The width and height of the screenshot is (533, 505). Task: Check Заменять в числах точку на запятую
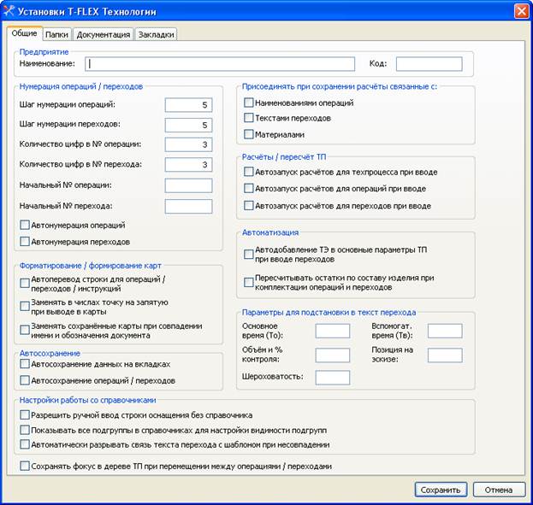click(25, 306)
